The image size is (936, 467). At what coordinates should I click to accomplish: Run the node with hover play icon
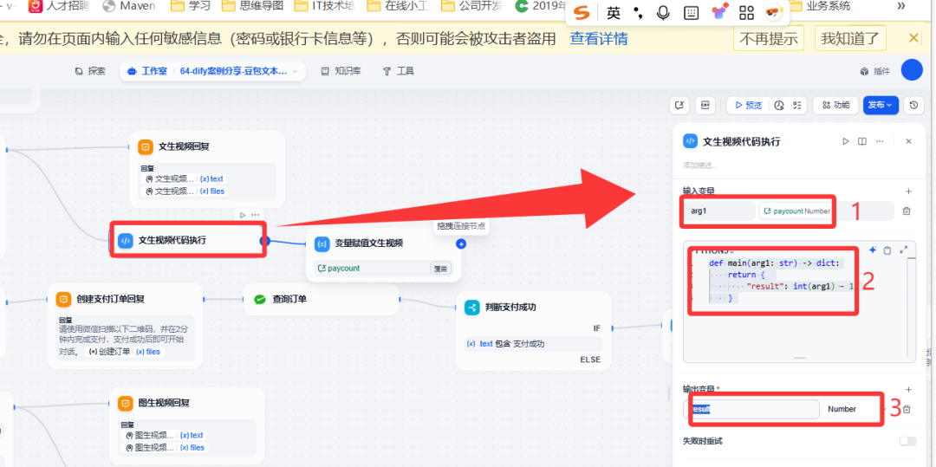point(243,215)
